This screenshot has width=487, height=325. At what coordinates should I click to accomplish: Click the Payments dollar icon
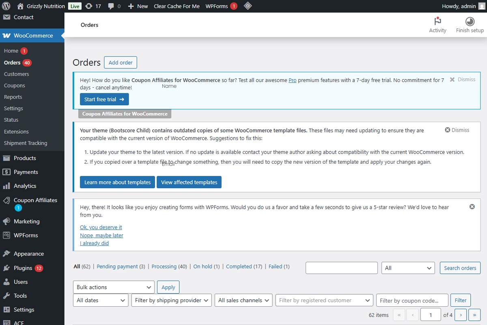[6, 172]
